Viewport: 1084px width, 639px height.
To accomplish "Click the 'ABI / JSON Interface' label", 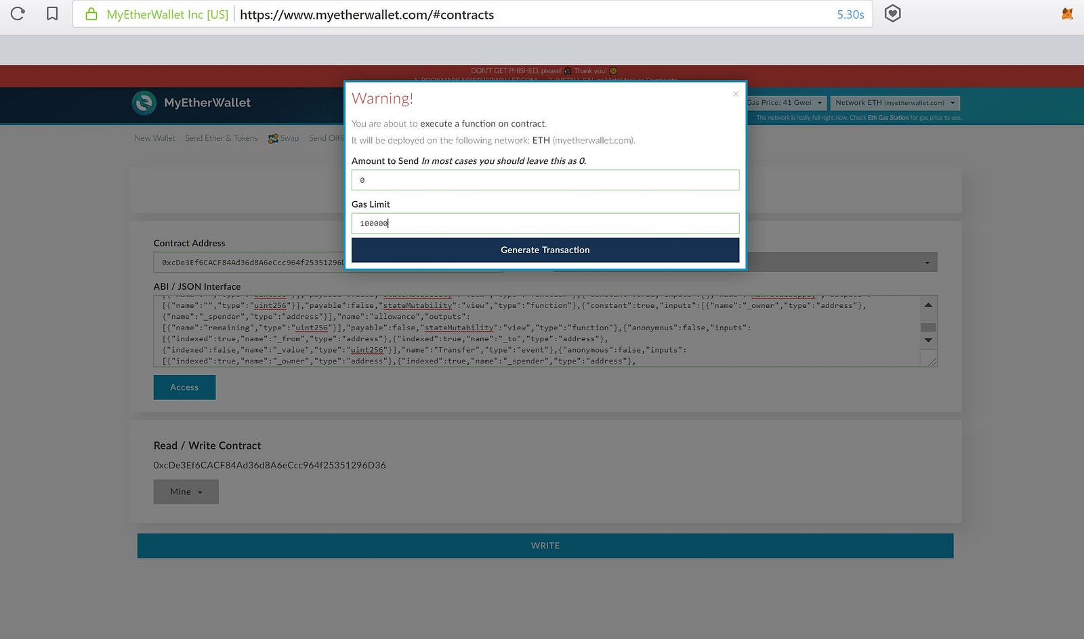I will pyautogui.click(x=197, y=286).
